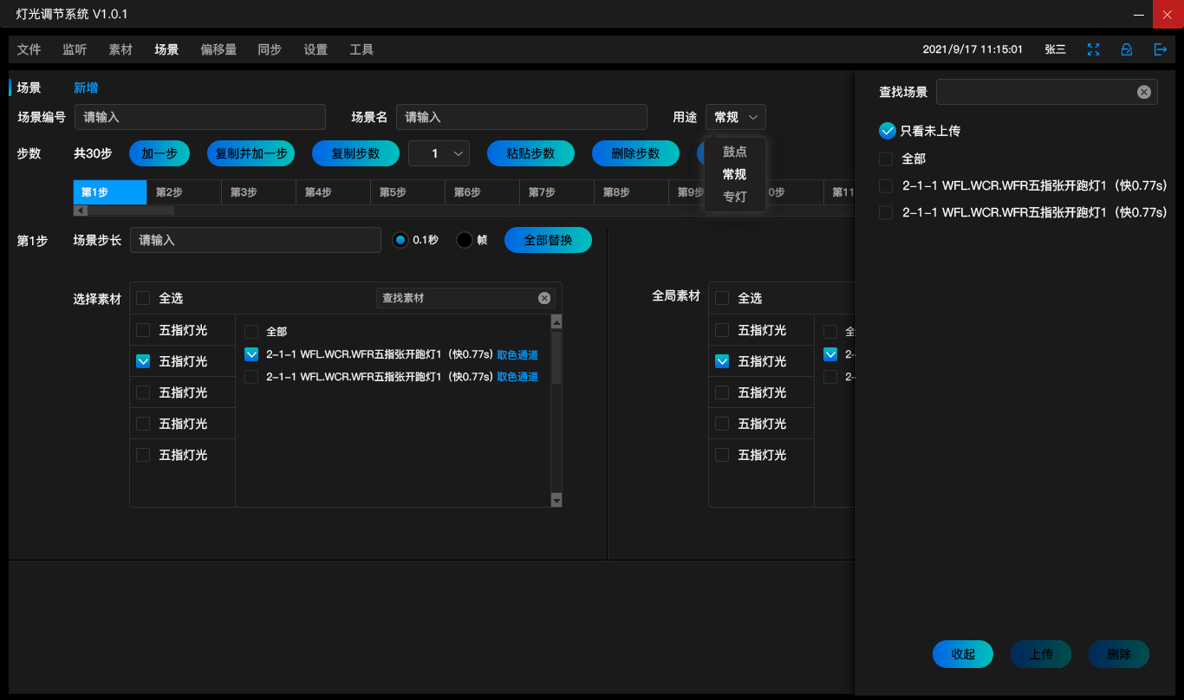Screen dimensions: 1184x700
Task: Uncheck the checked 五指灯光 in 选择素材
Action: point(143,361)
